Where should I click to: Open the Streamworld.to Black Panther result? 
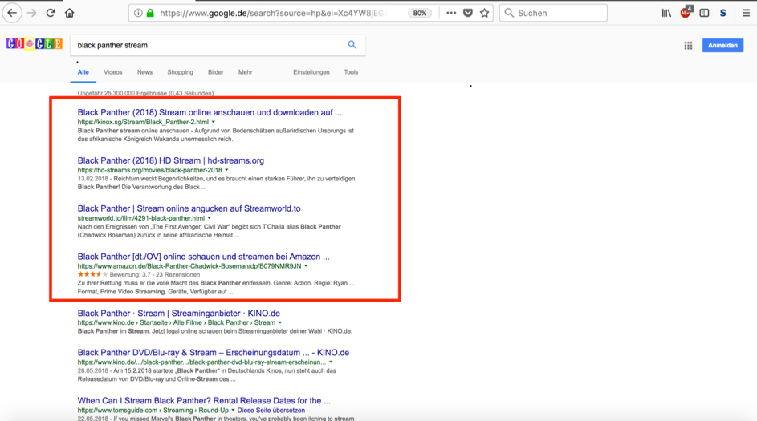tap(189, 208)
